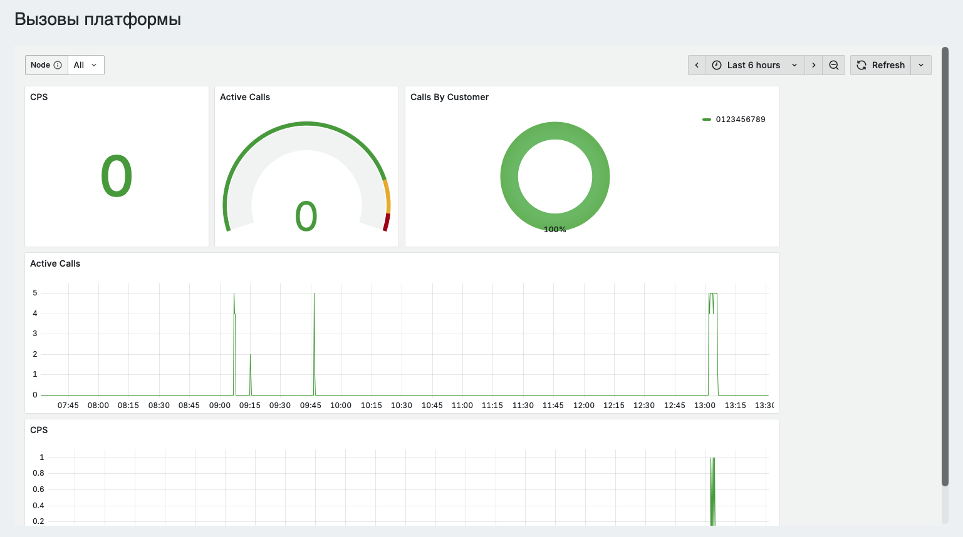The width and height of the screenshot is (963, 537).
Task: Open the Last 6 hours time picker
Action: point(755,65)
